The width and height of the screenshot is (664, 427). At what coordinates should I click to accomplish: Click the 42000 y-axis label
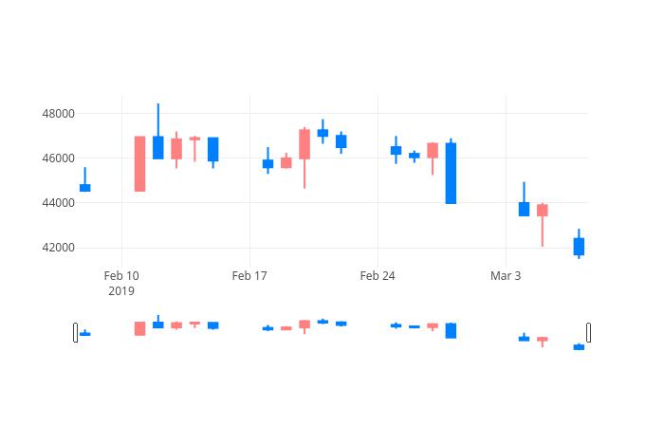pos(59,248)
